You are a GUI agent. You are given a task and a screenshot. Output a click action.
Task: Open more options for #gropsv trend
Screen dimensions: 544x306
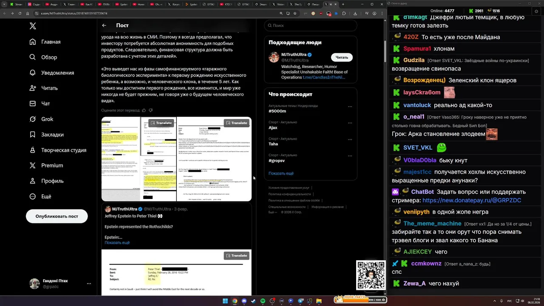(350, 156)
